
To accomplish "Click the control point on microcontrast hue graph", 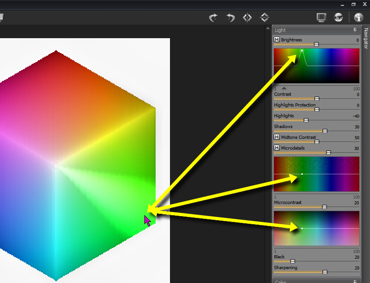I will 302,228.
